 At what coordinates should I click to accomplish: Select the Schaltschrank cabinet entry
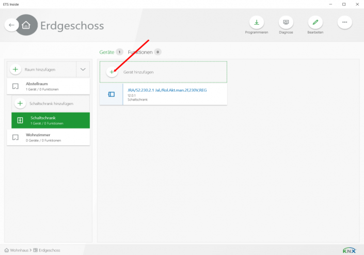click(51, 120)
